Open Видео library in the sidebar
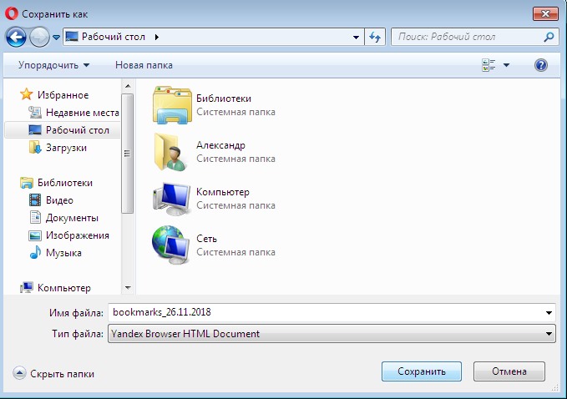This screenshot has width=567, height=399. point(59,200)
